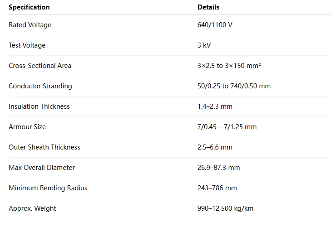Click the 26.9–87.3 mm diameter value
The image size is (331, 227).
(219, 168)
